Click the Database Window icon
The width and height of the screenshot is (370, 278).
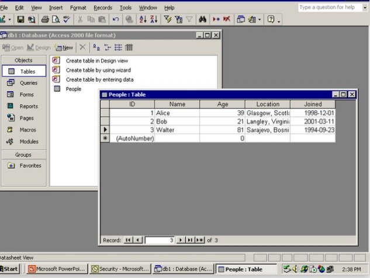pyautogui.click(x=241, y=19)
